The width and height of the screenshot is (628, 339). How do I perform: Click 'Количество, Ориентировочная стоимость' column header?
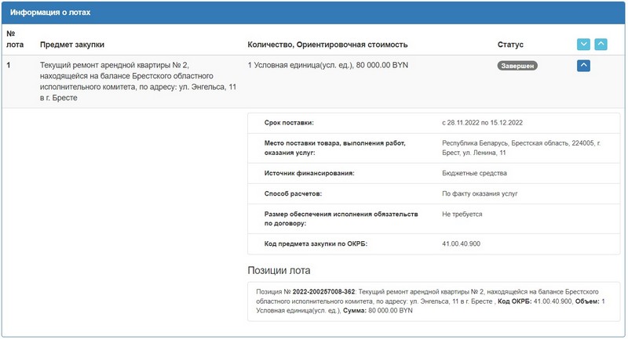[x=327, y=45]
